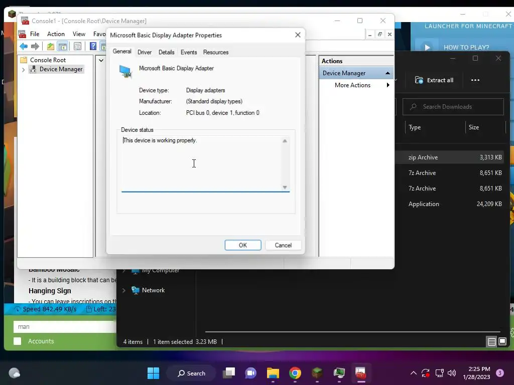Viewport: 514px width, 385px height.
Task: Open the Device Manager computer icon on taskbar
Action: [x=339, y=373]
